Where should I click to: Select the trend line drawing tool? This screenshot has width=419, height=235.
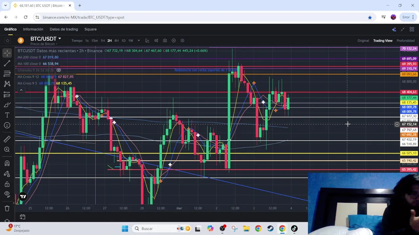pyautogui.click(x=7, y=63)
